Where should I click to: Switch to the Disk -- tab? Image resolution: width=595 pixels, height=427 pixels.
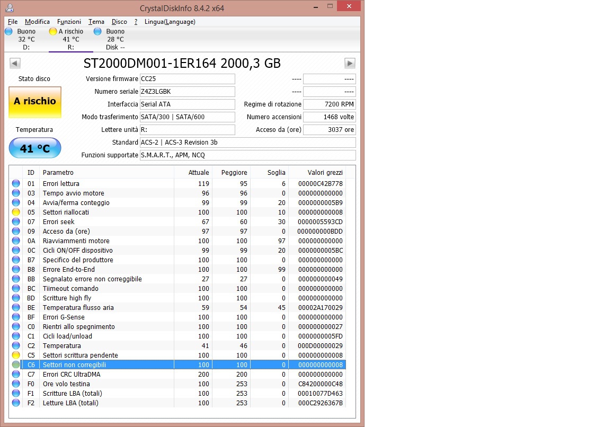click(116, 40)
